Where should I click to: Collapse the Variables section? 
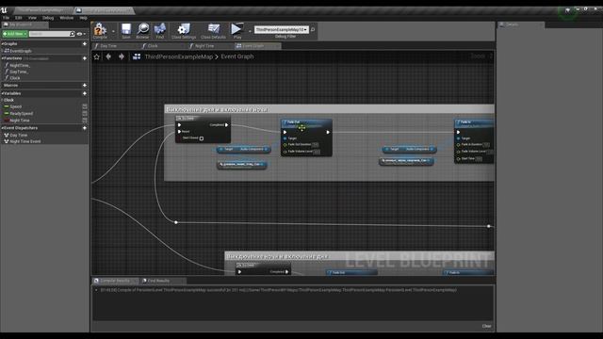coord(2,93)
